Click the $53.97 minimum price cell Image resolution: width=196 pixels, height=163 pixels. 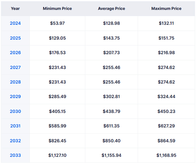click(57, 23)
